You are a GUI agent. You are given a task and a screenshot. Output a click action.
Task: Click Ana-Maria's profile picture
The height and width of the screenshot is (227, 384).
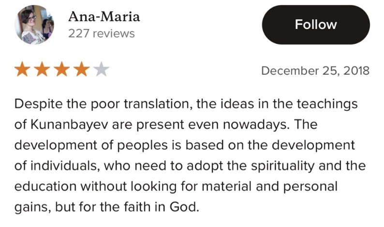click(x=34, y=25)
